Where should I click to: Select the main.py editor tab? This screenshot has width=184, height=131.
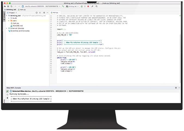pos(55,12)
